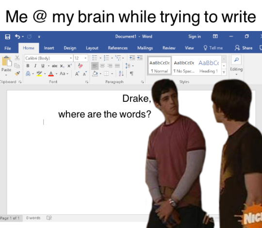Screen dimensions: 262x228
Task: Click the Paste button
Action: click(6, 64)
